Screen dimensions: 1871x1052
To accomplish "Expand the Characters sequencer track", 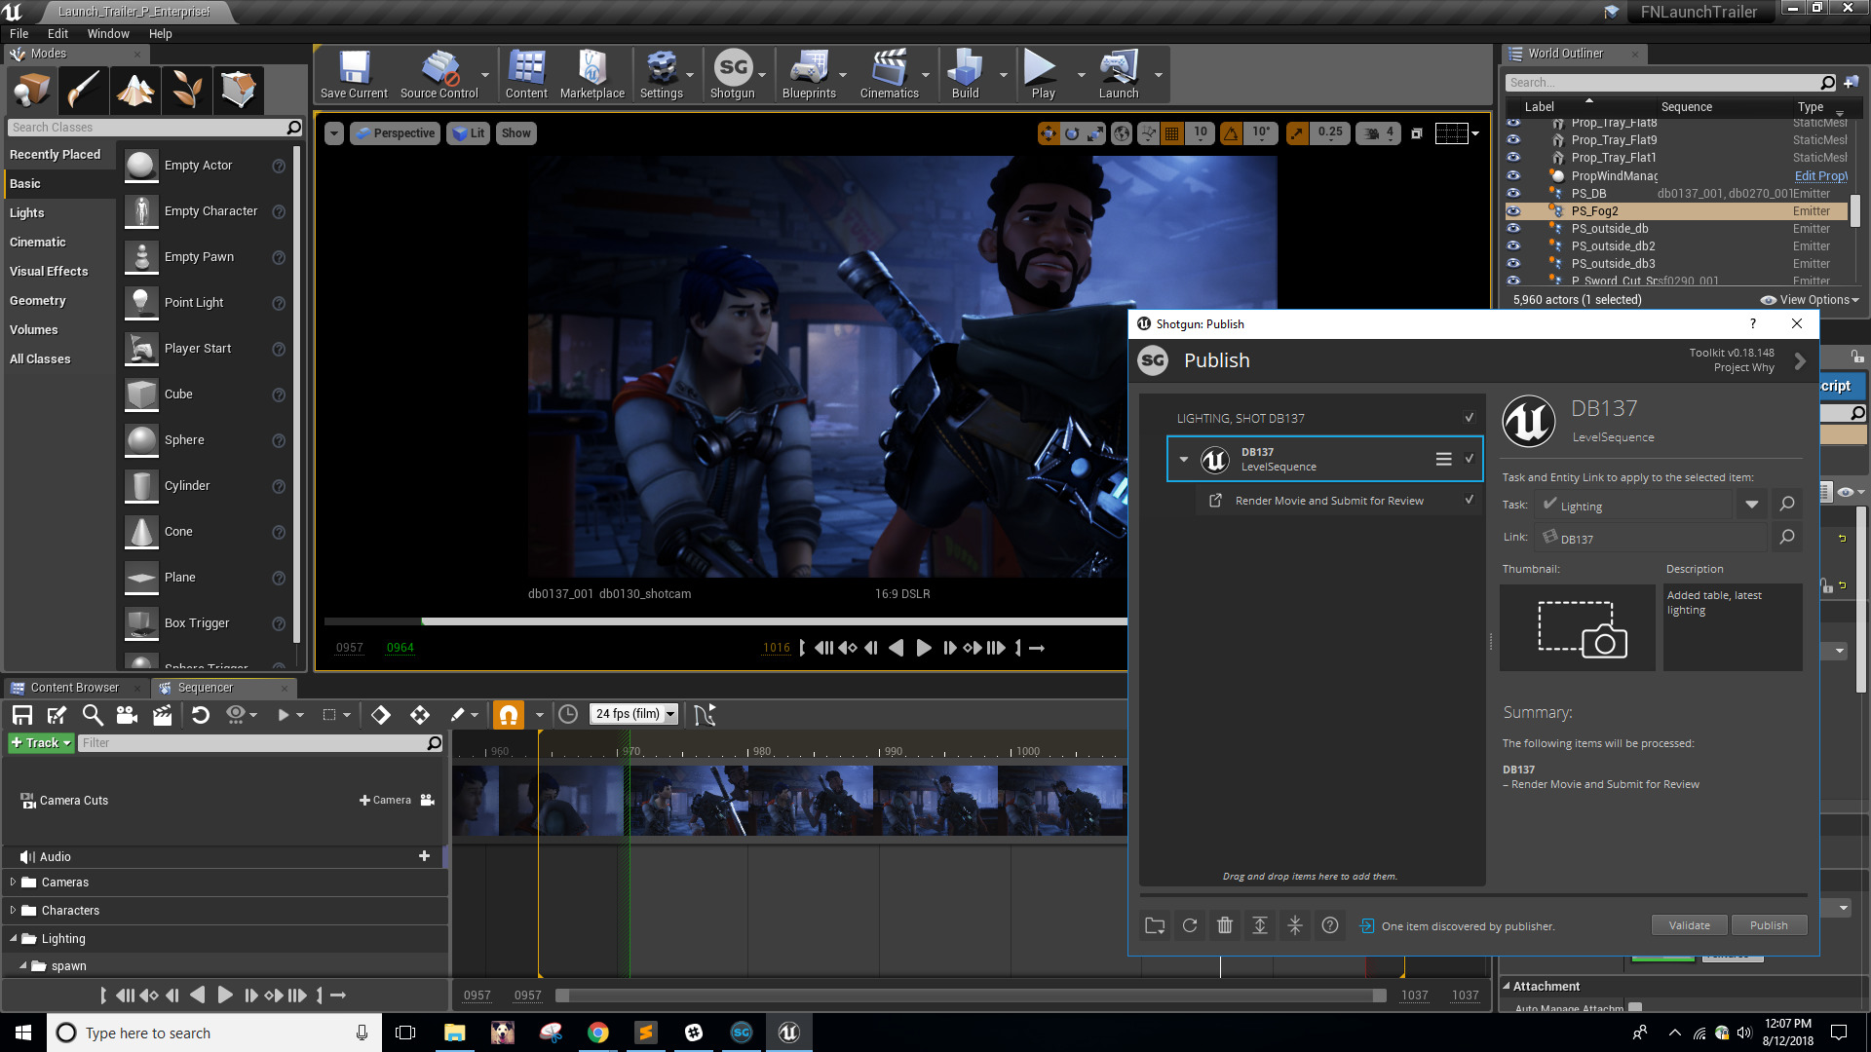I will click(13, 910).
